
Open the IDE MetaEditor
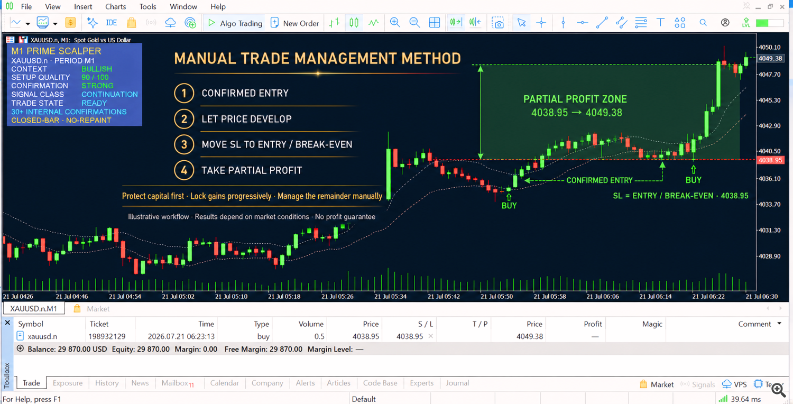click(x=112, y=23)
